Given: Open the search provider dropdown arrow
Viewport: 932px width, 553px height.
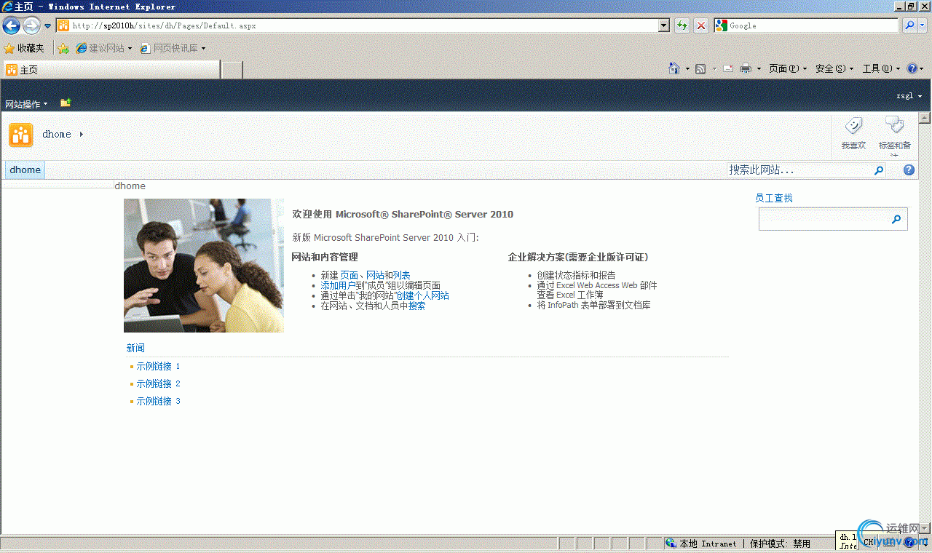Looking at the screenshot, I should pyautogui.click(x=923, y=25).
